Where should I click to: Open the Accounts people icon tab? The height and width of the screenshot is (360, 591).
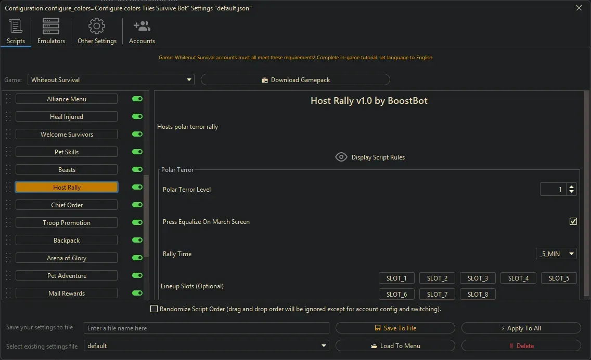point(142,26)
